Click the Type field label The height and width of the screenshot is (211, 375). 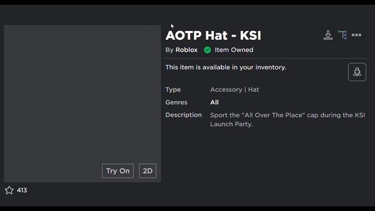(173, 90)
